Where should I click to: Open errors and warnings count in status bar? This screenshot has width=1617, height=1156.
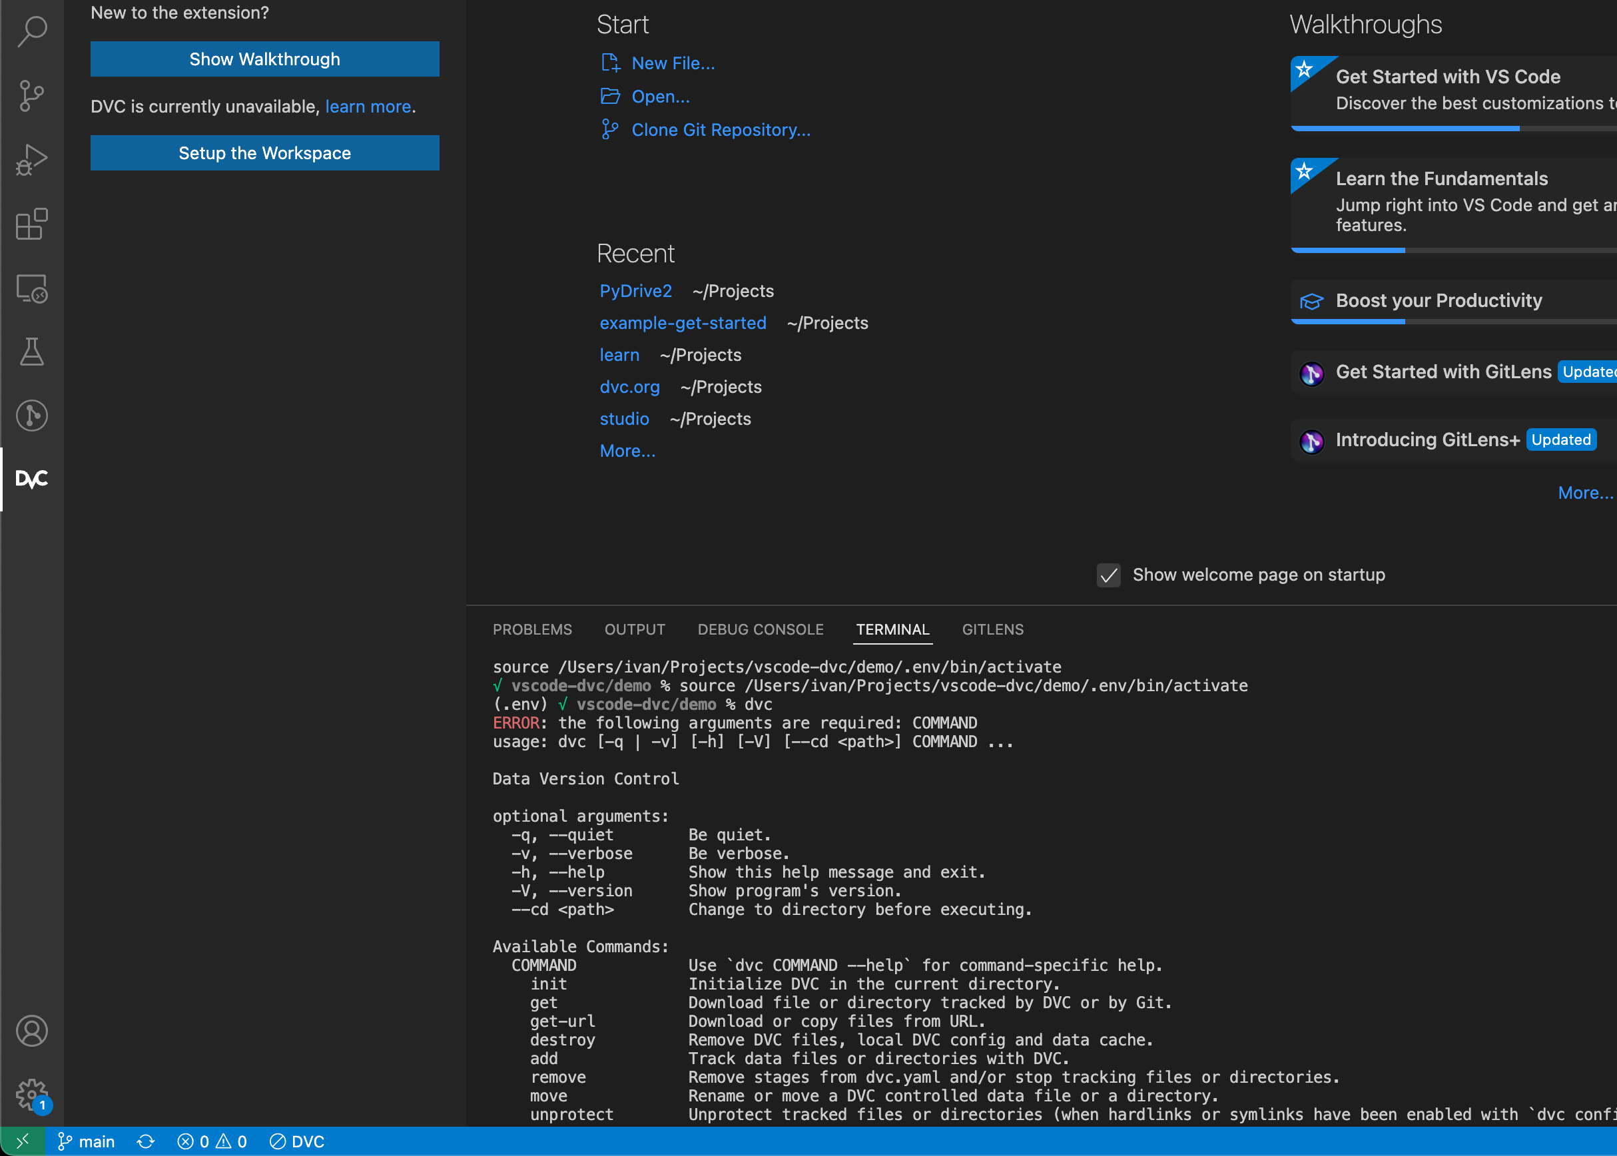pyautogui.click(x=211, y=1141)
